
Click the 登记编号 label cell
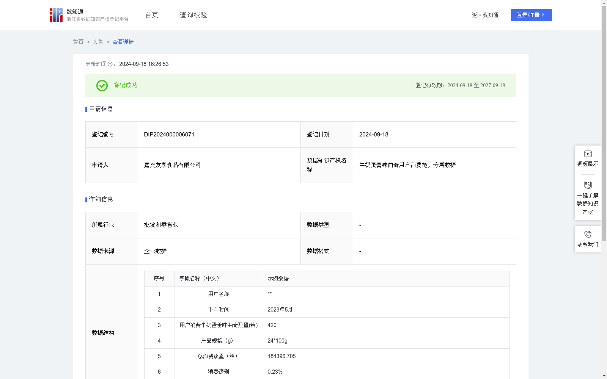[112, 135]
